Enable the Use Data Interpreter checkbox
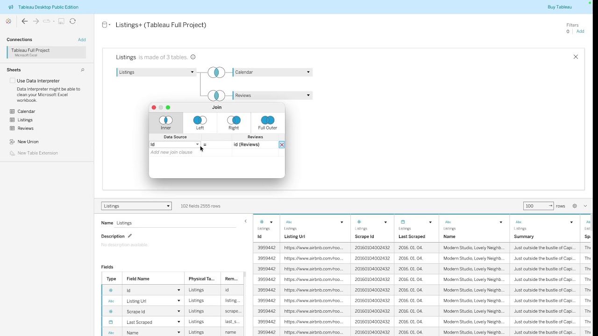Image resolution: width=598 pixels, height=336 pixels. click(13, 81)
